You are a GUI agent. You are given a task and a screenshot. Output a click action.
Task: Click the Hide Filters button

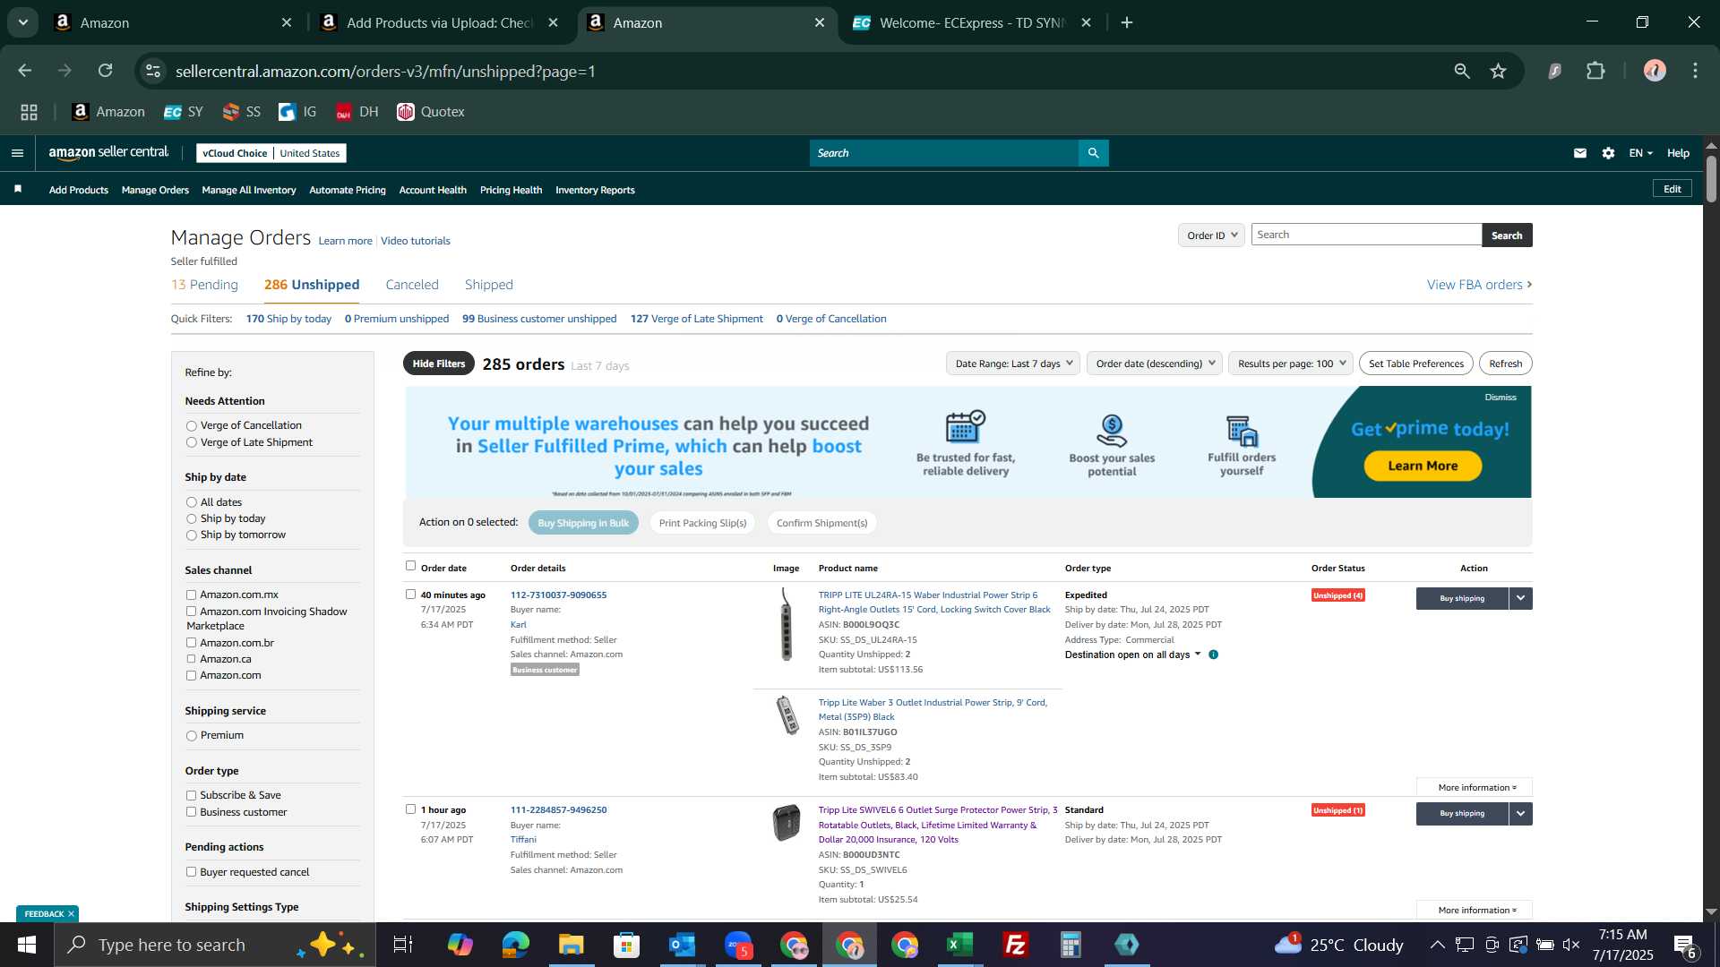[439, 364]
